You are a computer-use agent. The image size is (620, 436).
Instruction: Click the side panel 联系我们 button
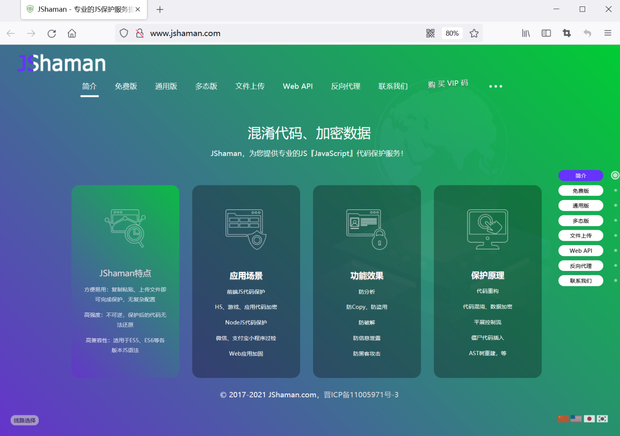pos(581,281)
